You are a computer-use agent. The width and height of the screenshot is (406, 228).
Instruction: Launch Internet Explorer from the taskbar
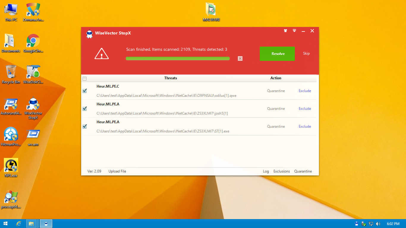pos(19,224)
